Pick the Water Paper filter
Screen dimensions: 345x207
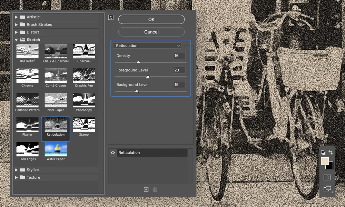[56, 150]
